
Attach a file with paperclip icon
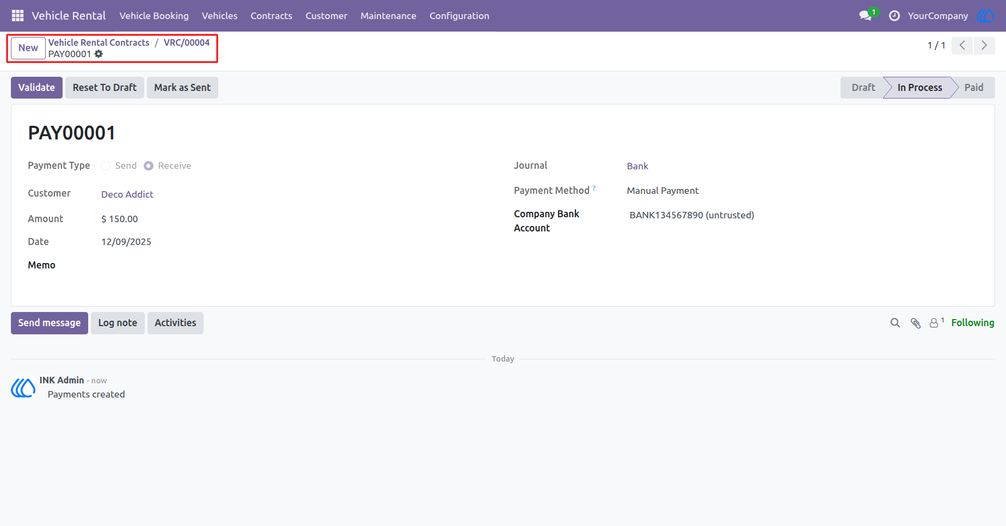click(x=916, y=323)
